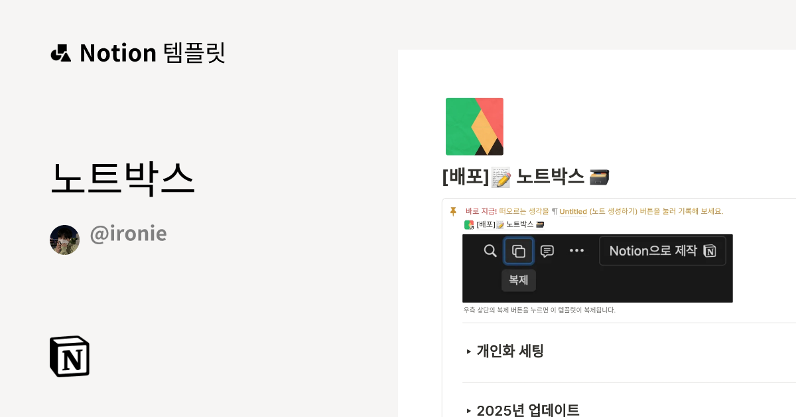Image resolution: width=796 pixels, height=417 pixels.
Task: Click the colorful 노트박스 page icon
Action: [474, 126]
